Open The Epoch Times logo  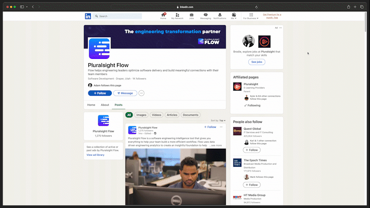click(237, 162)
